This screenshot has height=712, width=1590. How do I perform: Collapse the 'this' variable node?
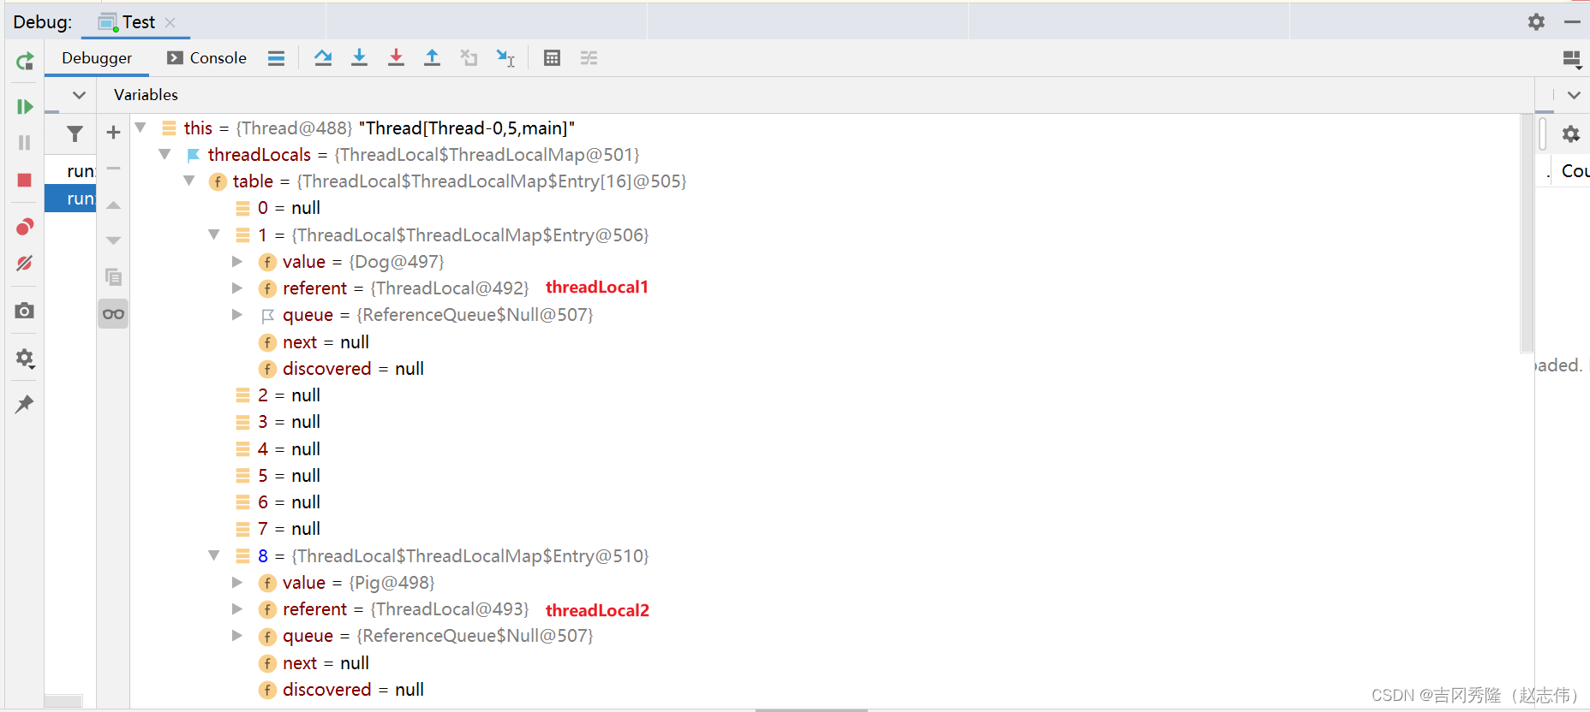(140, 128)
